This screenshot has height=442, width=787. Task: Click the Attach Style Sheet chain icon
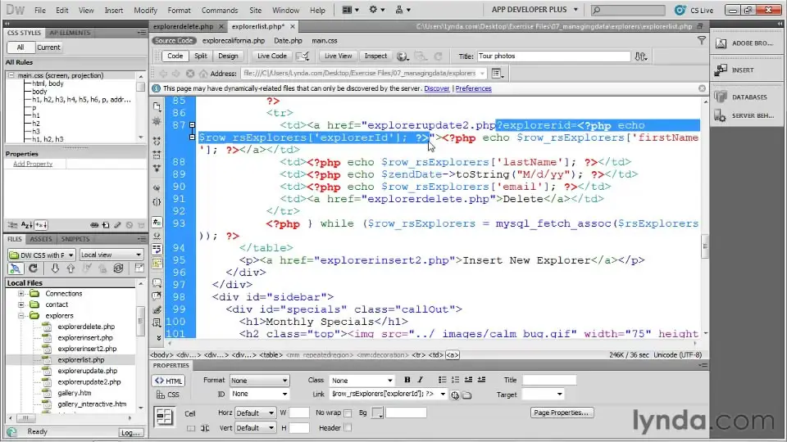[93, 225]
